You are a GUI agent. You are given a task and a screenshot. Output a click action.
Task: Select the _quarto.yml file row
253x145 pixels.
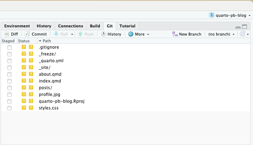[125, 61]
